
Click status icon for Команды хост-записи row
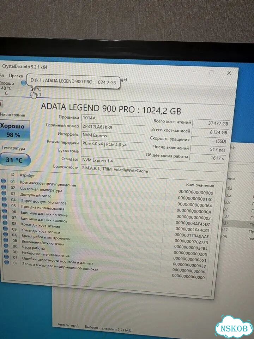(x=6, y=228)
